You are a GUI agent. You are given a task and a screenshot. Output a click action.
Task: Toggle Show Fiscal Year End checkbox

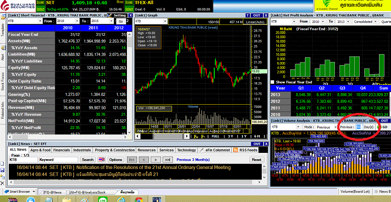[x=273, y=82]
